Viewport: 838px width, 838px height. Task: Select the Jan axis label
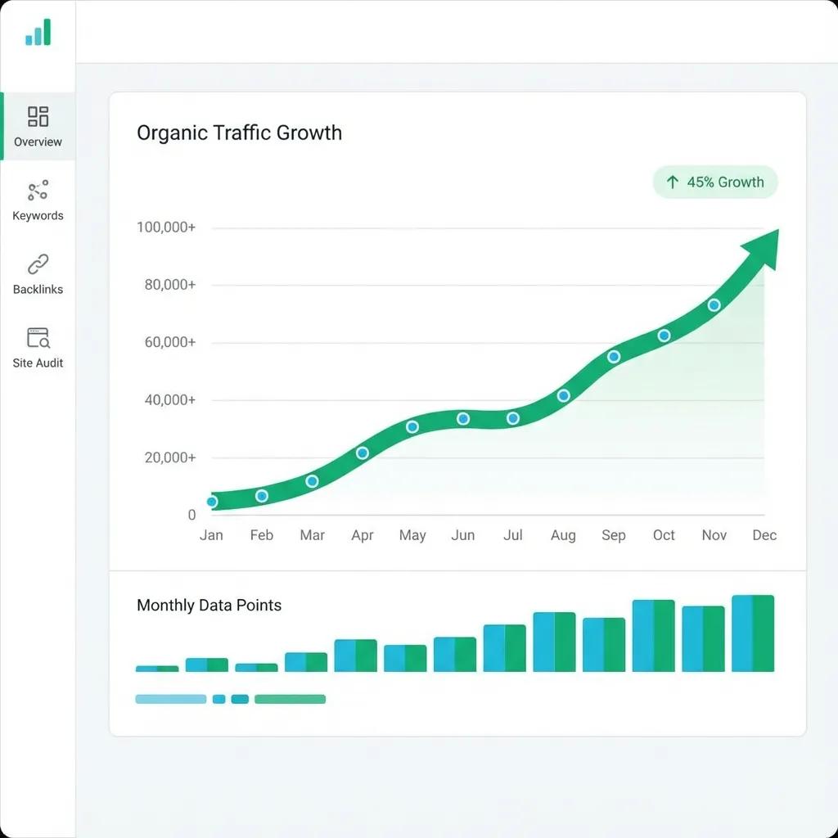click(x=211, y=534)
